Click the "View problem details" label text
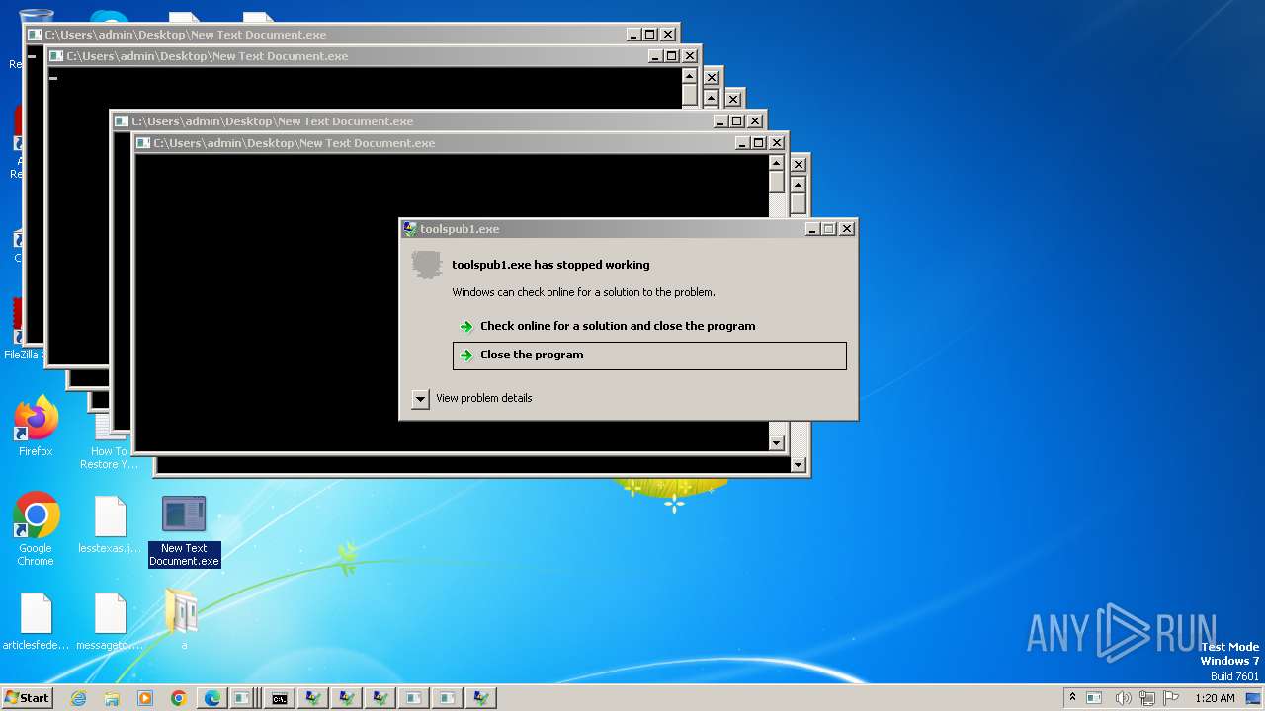 (484, 399)
